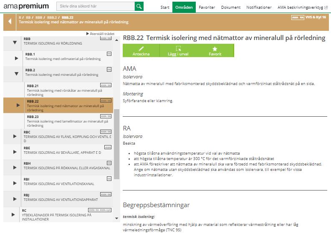Expand the RBJ tree node
Image resolution: width=331 pixels, height=233 pixels.
coord(15,199)
